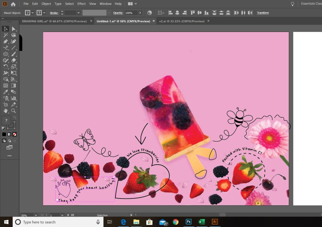This screenshot has width=322, height=227.
Task: Choose the Hand tool
Action: tap(5, 111)
